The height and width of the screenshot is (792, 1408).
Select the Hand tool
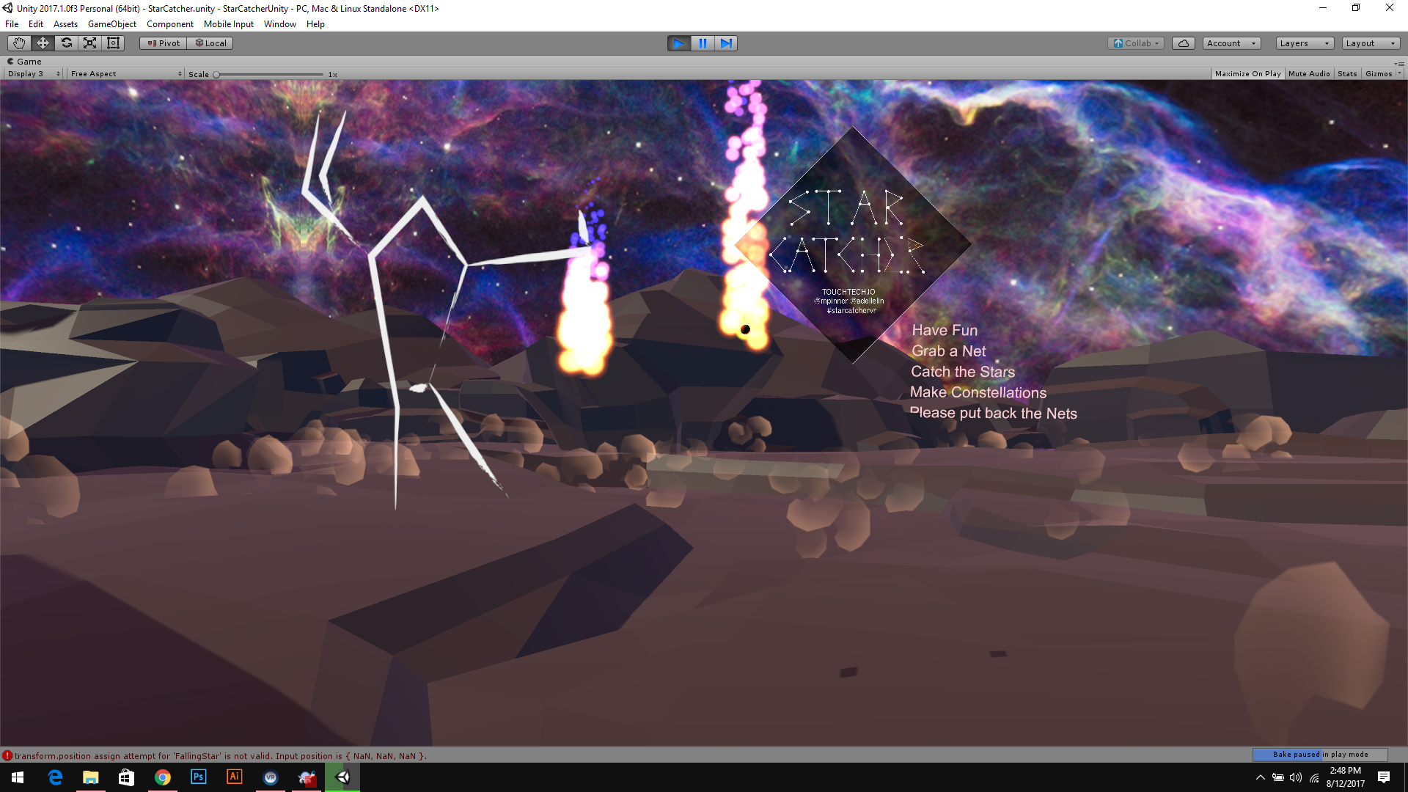click(x=19, y=43)
